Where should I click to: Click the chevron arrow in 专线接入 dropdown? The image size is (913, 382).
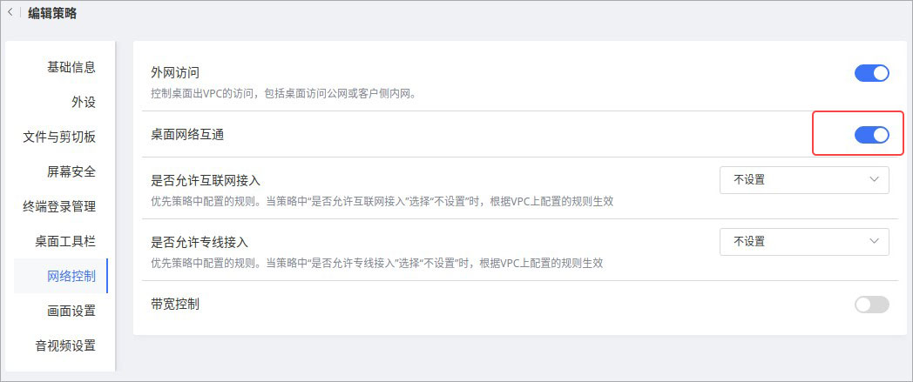point(875,241)
